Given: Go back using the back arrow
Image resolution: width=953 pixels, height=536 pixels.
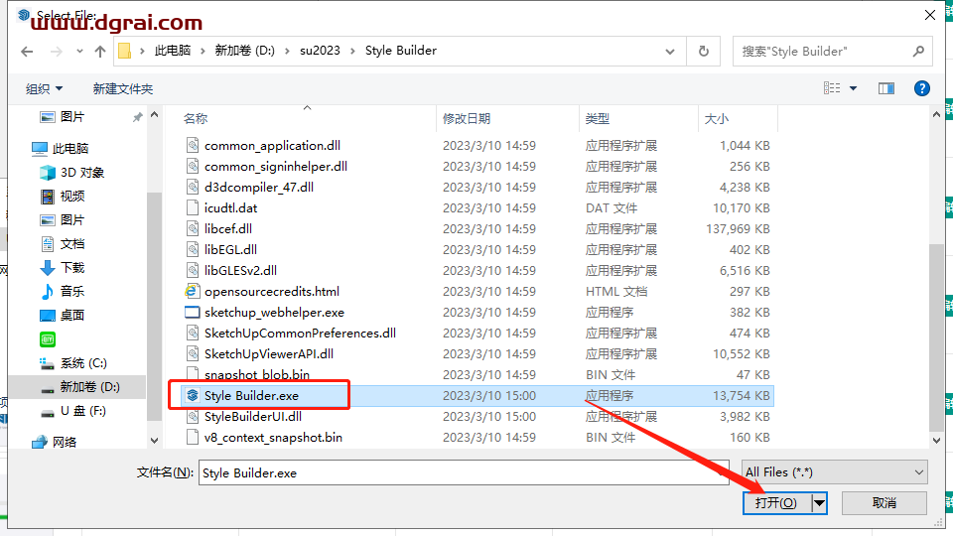Looking at the screenshot, I should [27, 52].
